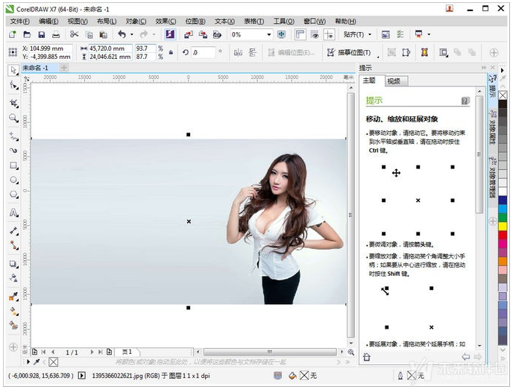Pick the red swatch in the color palette
This screenshot has width=513, height=389.
[x=503, y=235]
